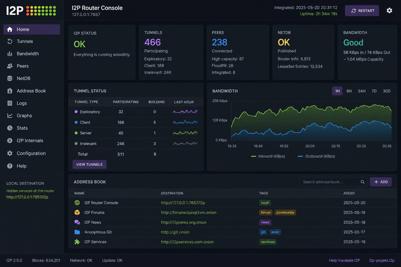The image size is (401, 267).
Task: Open Logs from the sidebar
Action: [x=32, y=103]
